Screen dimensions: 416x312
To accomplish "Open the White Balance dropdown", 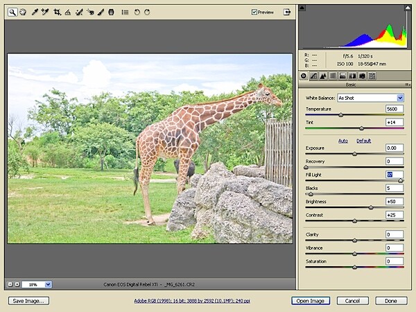I will click(400, 98).
